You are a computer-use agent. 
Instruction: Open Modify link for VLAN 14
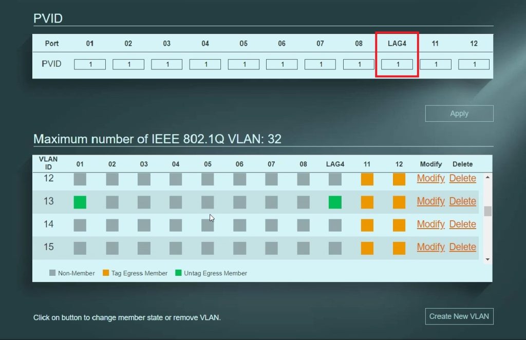tap(431, 224)
